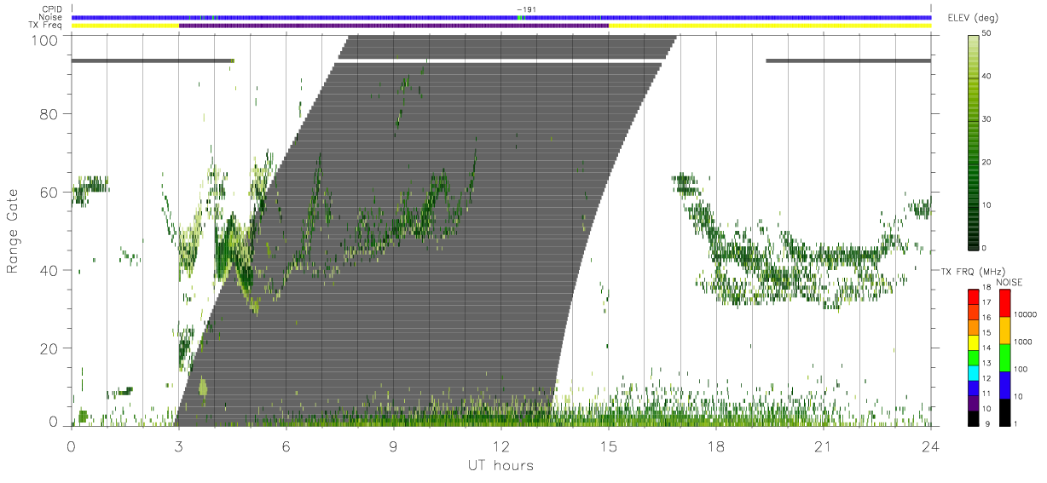The image size is (1047, 483).
Task: Click x-axis tick label 18
Action: click(715, 446)
